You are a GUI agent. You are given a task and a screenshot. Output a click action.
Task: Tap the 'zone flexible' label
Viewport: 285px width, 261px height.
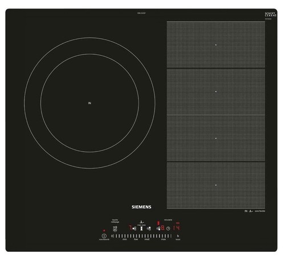[260, 211]
